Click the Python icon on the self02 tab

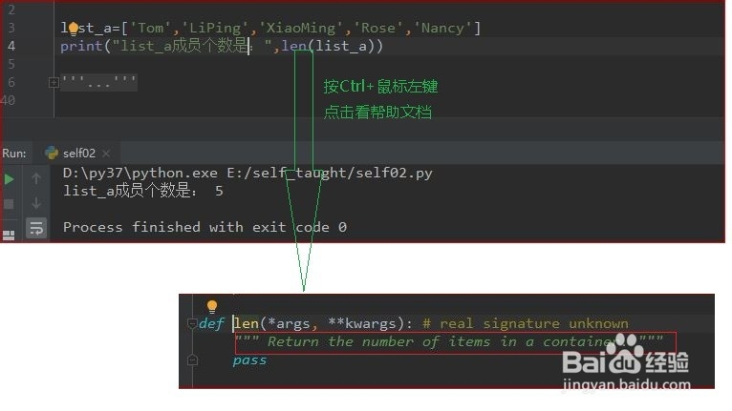click(x=52, y=153)
